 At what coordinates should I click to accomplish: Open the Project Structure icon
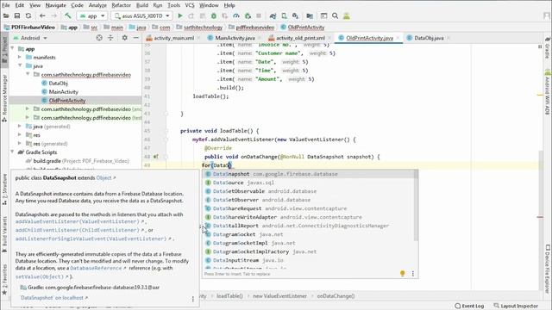click(x=310, y=15)
